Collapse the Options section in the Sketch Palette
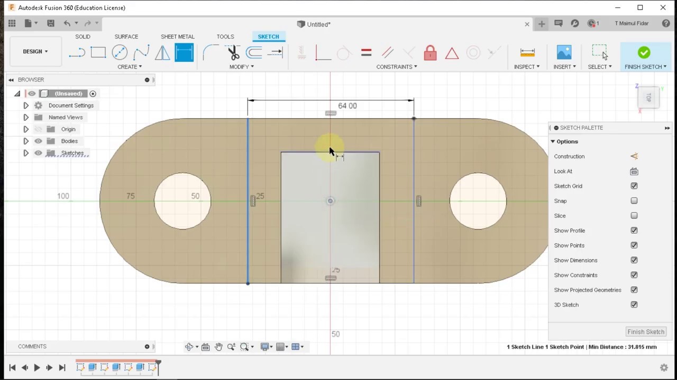677x380 pixels. pyautogui.click(x=553, y=141)
